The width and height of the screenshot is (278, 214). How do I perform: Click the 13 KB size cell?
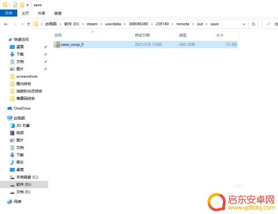click(231, 44)
